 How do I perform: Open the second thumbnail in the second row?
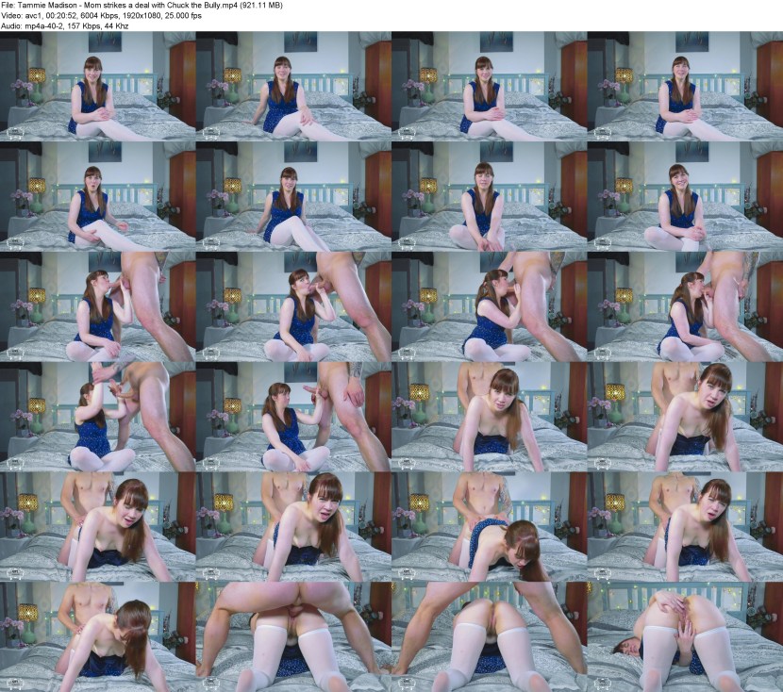pos(293,196)
